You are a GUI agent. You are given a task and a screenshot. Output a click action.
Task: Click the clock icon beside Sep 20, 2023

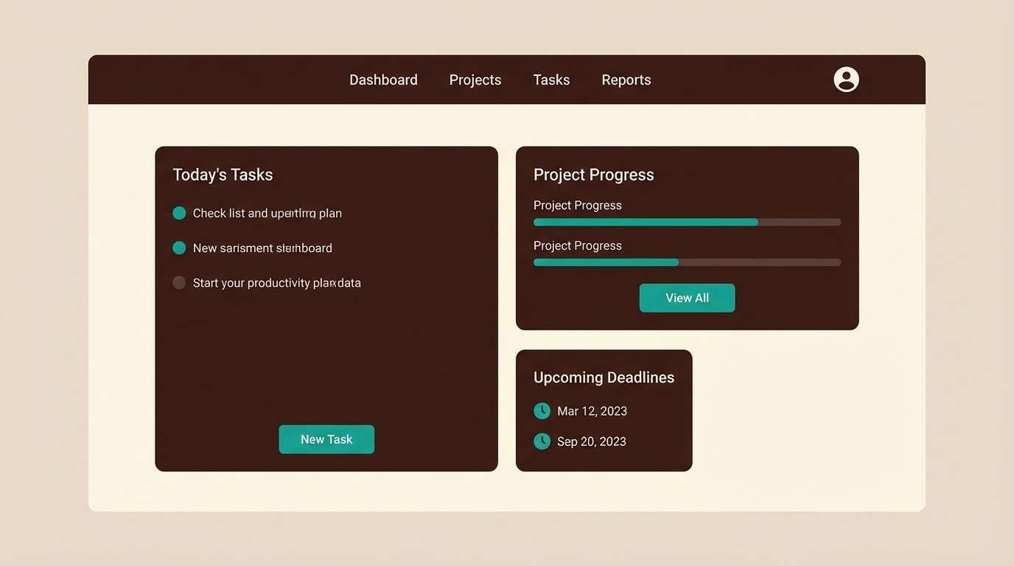(x=542, y=441)
